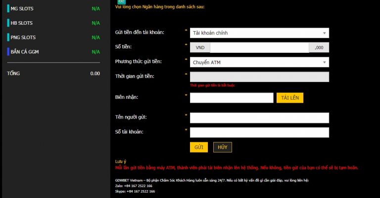Focus the Số tiền amount input field

point(259,48)
